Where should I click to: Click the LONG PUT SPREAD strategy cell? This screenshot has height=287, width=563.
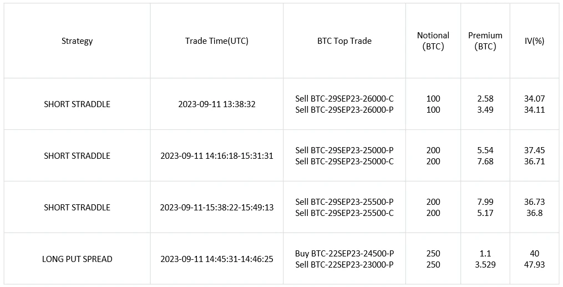tap(77, 259)
